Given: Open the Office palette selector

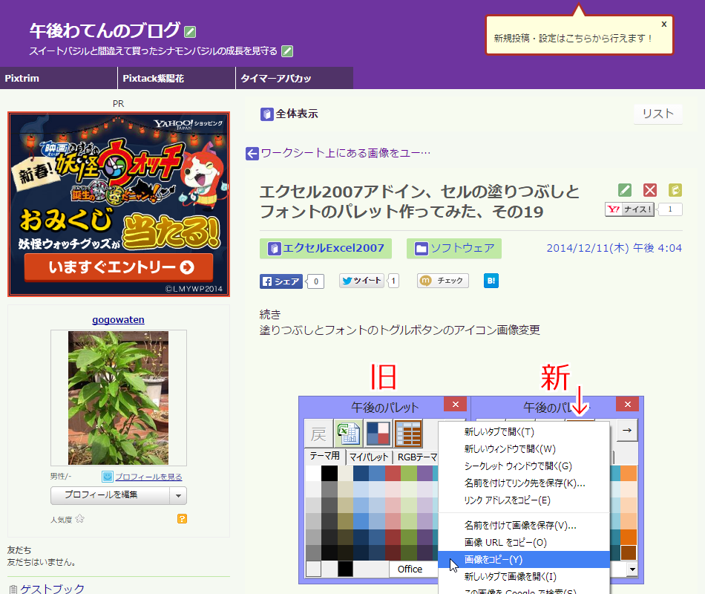Looking at the screenshot, I should 412,569.
